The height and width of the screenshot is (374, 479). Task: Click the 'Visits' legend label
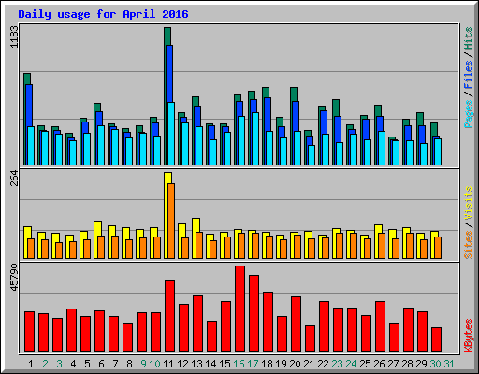tap(468, 203)
